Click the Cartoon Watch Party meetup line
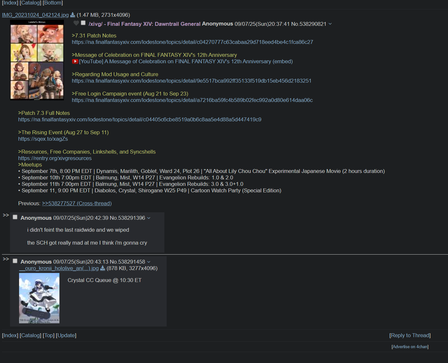Image resolution: width=448 pixels, height=363 pixels. coord(150,191)
